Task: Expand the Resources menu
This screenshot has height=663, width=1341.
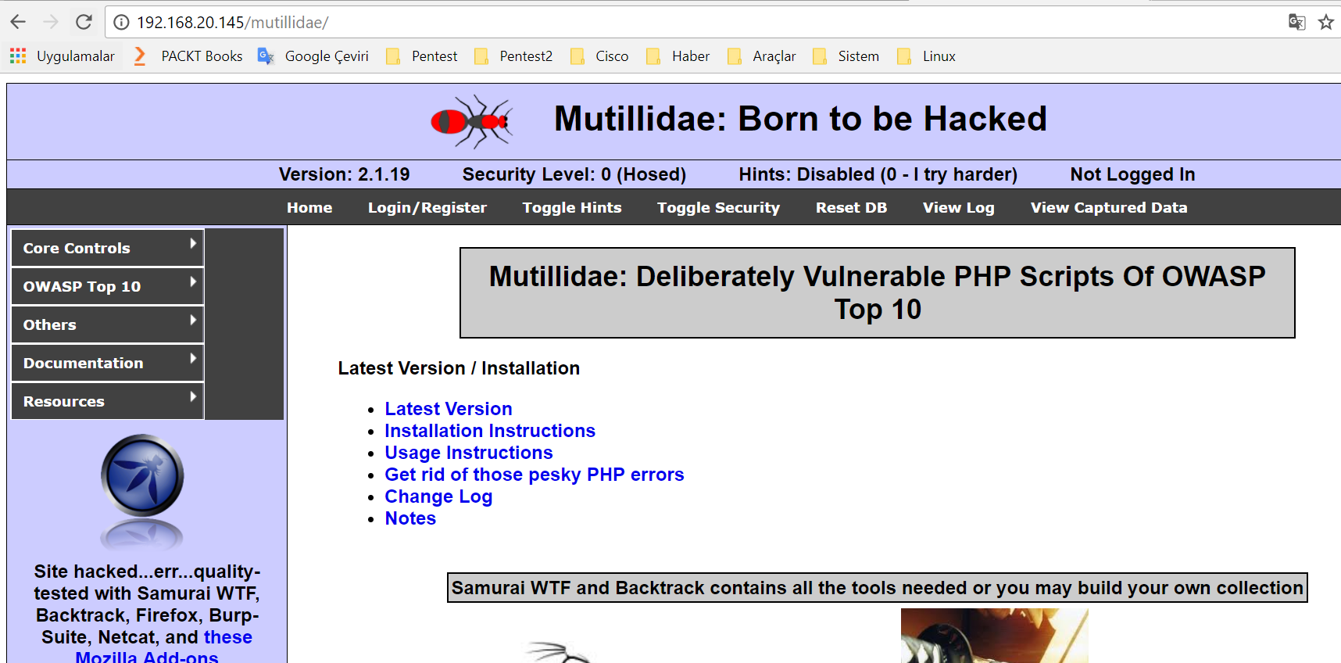Action: tap(108, 401)
